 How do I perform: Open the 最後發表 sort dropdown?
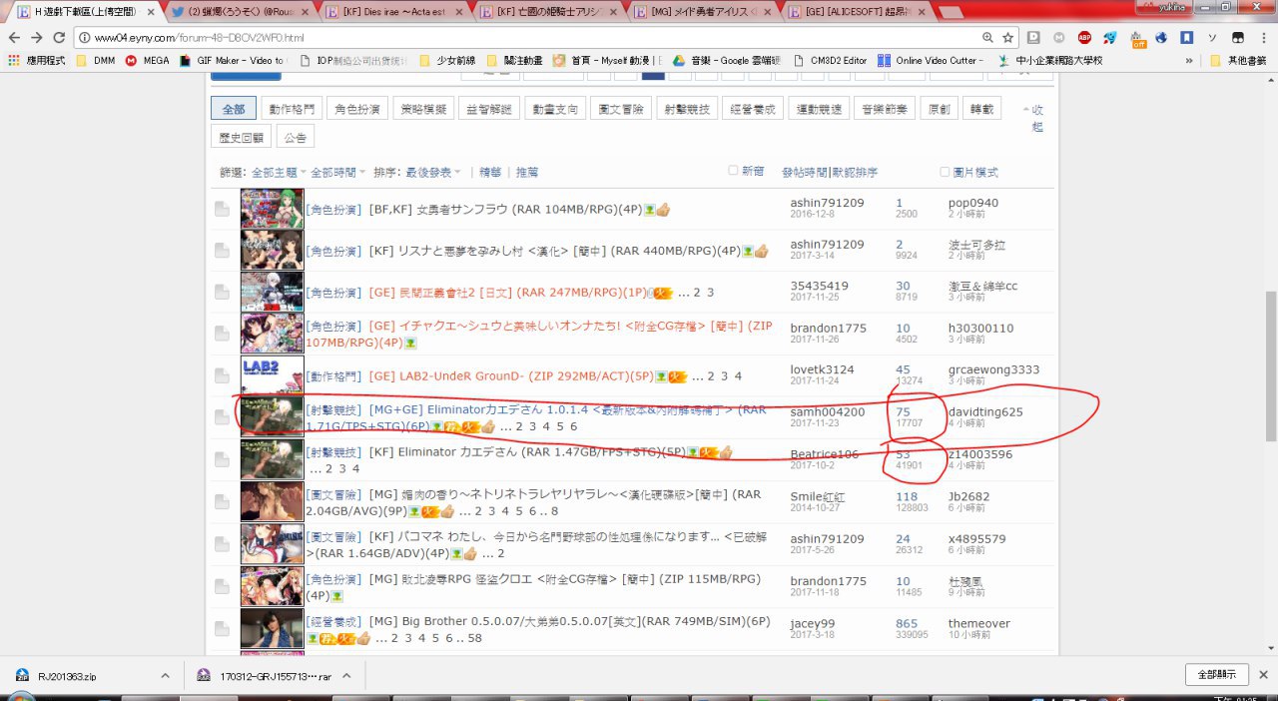pos(432,172)
